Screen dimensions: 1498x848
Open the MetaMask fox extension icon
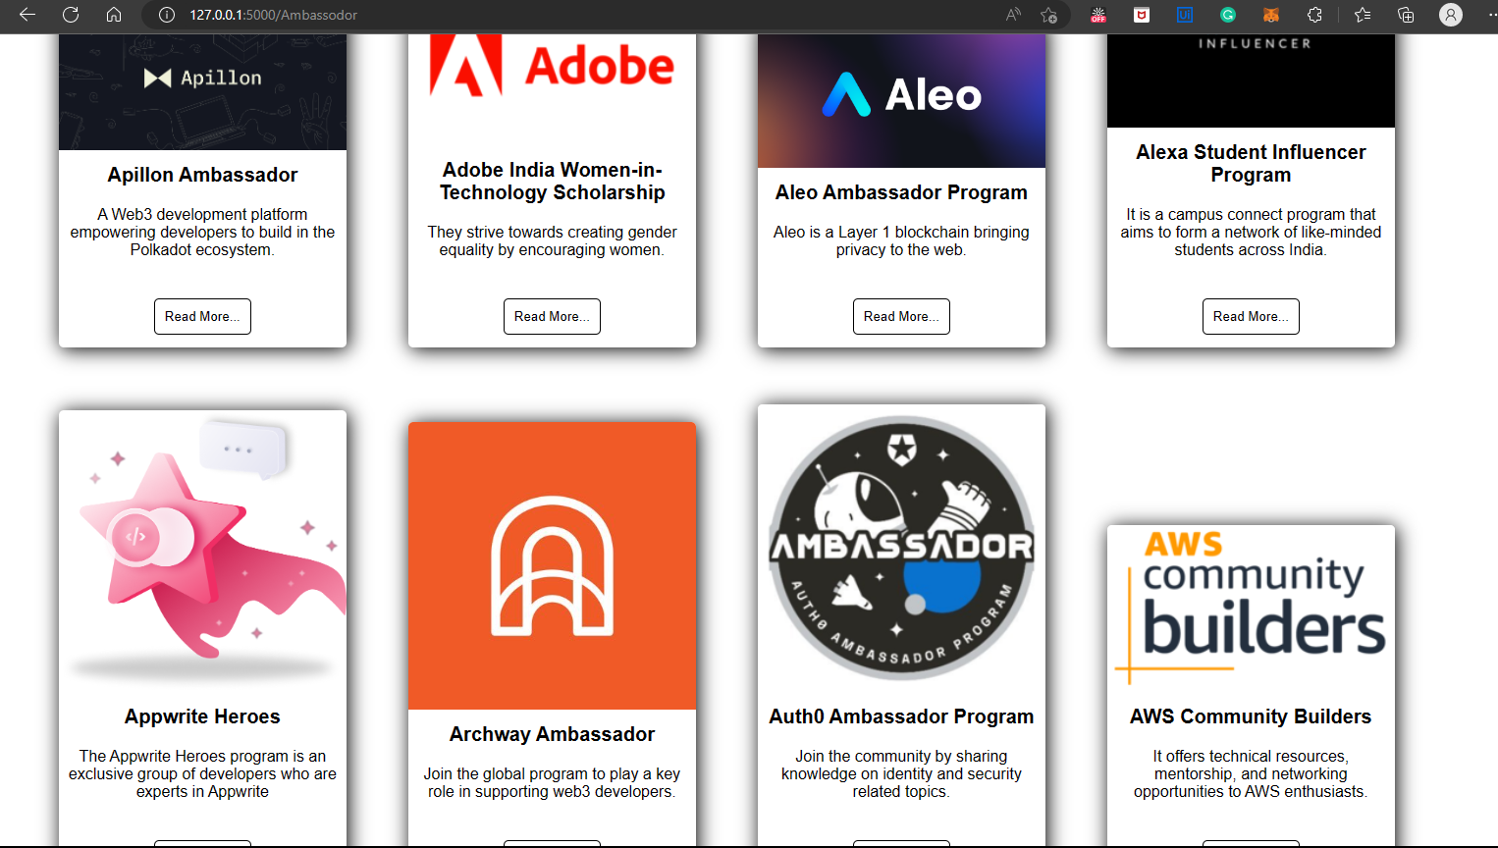(1271, 15)
